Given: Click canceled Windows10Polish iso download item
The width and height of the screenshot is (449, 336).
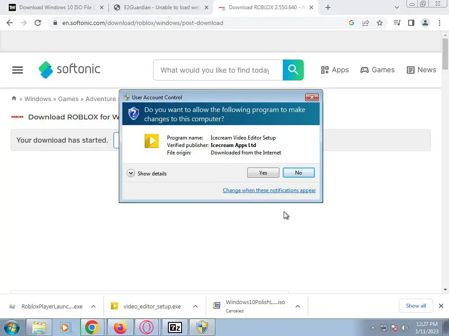Looking at the screenshot, I should point(249,306).
